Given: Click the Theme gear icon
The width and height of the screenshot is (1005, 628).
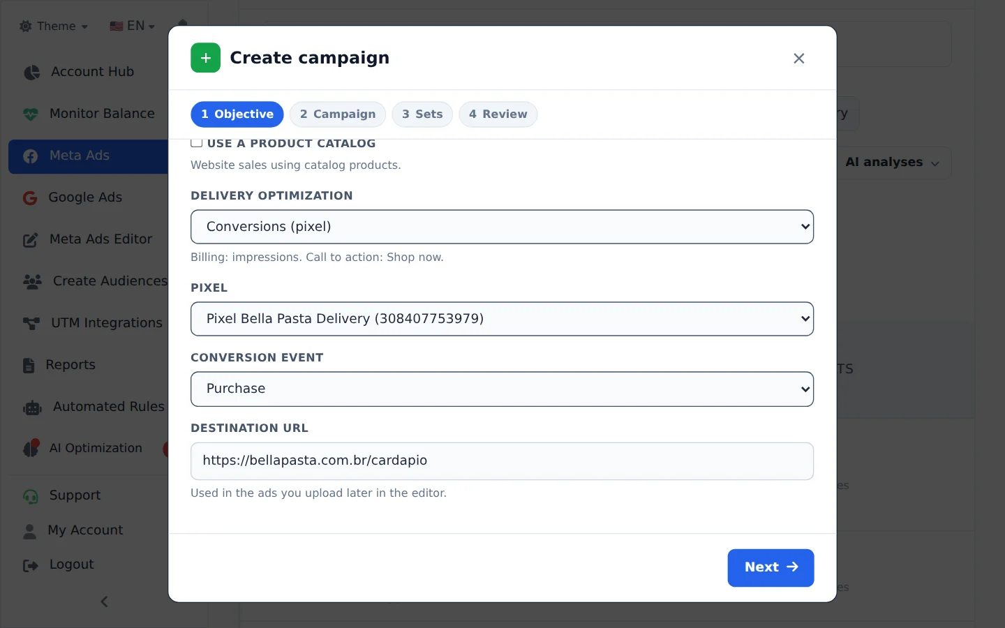Looking at the screenshot, I should point(26,26).
